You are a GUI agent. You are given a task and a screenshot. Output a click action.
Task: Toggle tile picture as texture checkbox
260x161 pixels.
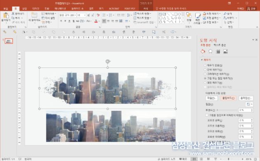pyautogui.click(x=207, y=115)
